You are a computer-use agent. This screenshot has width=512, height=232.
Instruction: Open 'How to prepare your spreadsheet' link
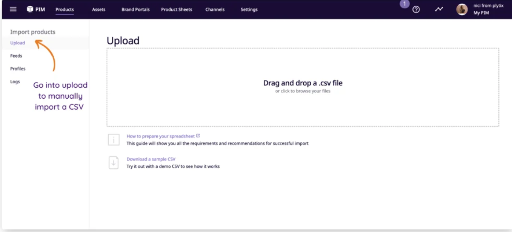[160, 136]
